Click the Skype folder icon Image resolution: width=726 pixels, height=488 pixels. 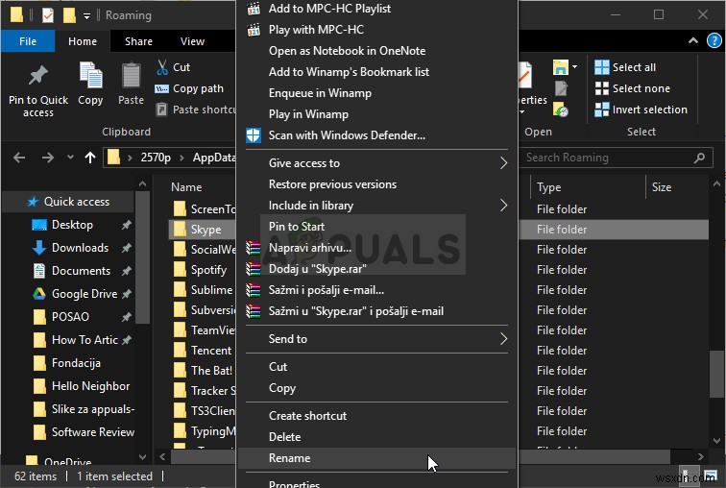pyautogui.click(x=180, y=230)
